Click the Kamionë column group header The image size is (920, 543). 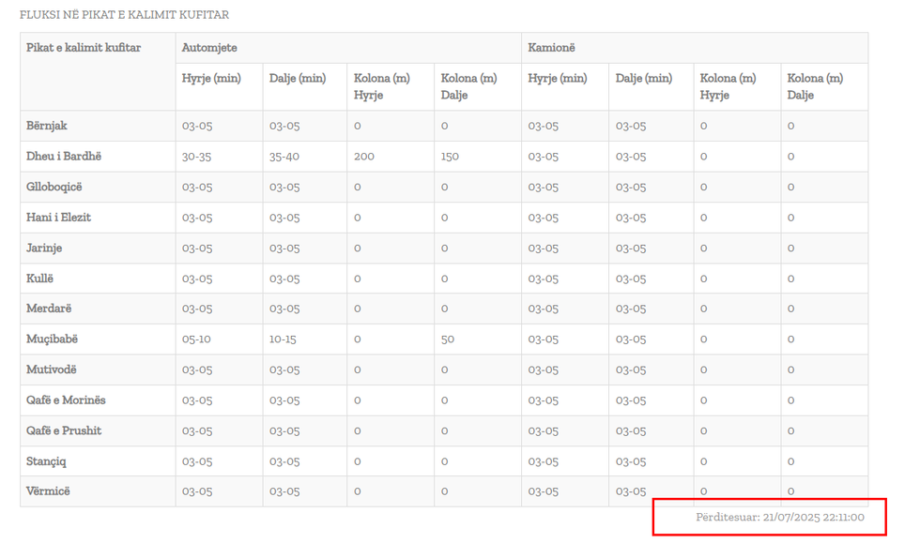pyautogui.click(x=551, y=48)
